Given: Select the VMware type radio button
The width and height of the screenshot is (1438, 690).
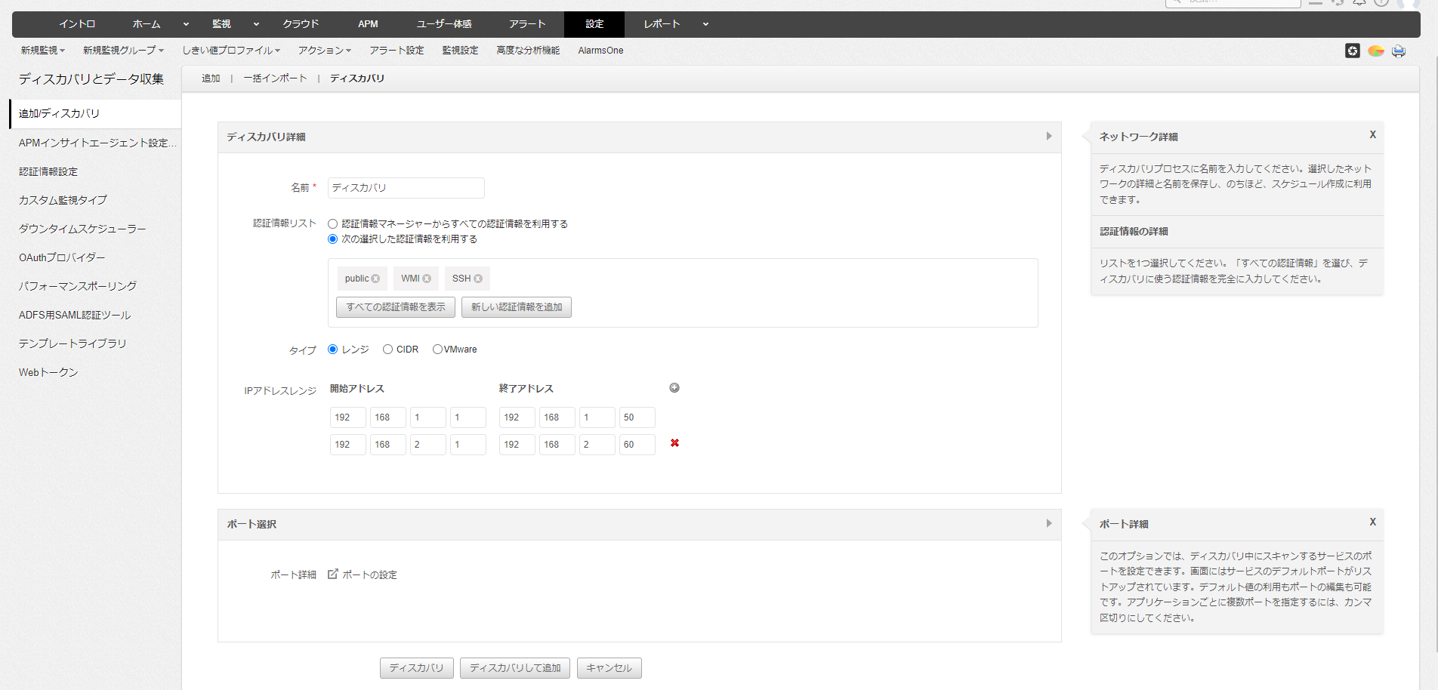Looking at the screenshot, I should (x=437, y=350).
